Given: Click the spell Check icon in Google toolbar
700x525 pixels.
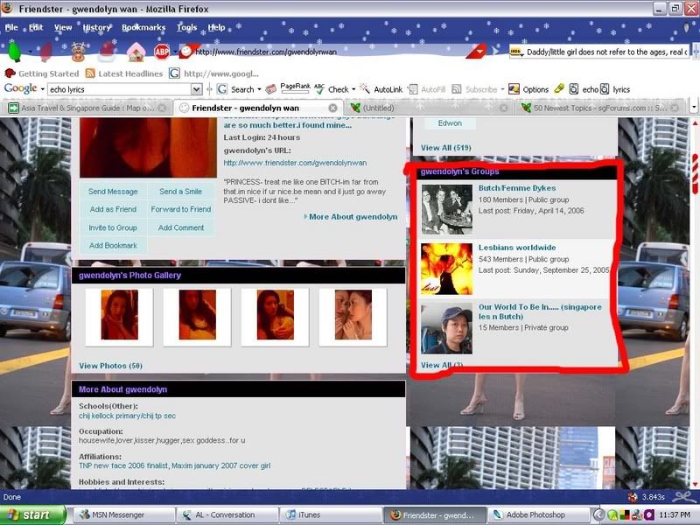Looking at the screenshot, I should click(332, 89).
